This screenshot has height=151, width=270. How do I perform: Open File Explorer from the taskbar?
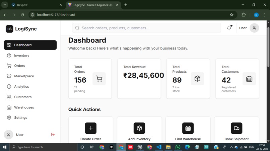[168, 147]
